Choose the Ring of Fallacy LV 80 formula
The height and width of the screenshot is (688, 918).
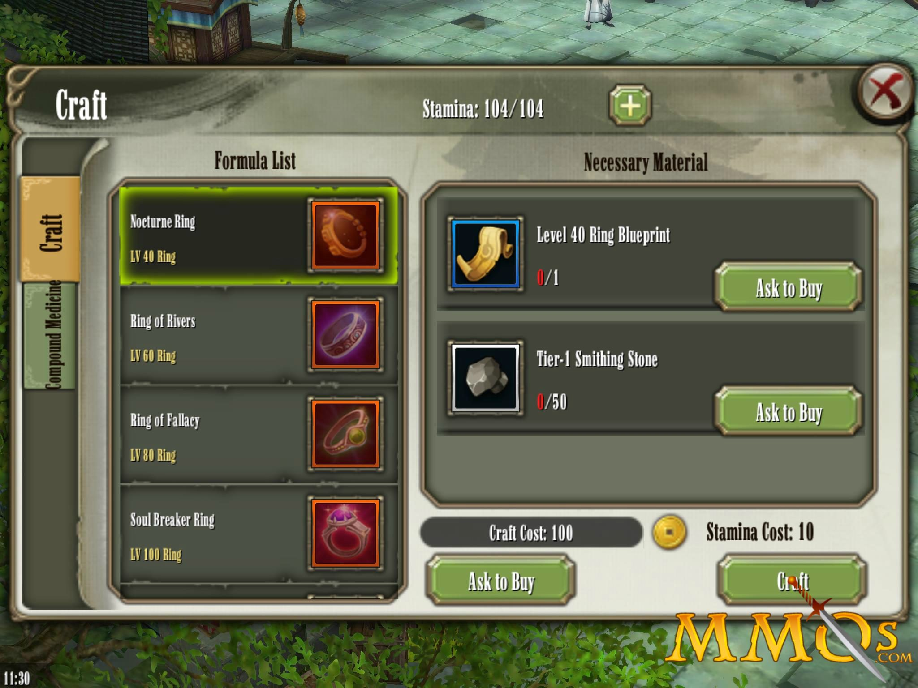pyautogui.click(x=259, y=435)
